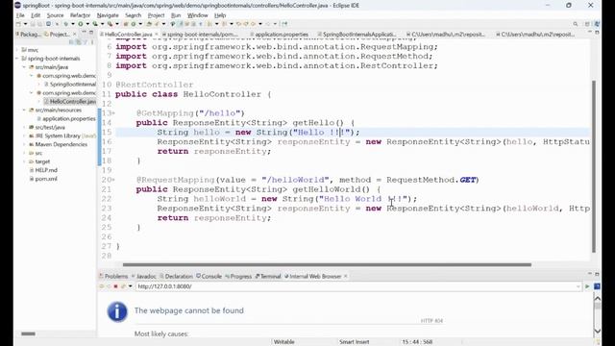Open the Debug configurations dropdown arrow
The image size is (615, 346).
coord(73,24)
